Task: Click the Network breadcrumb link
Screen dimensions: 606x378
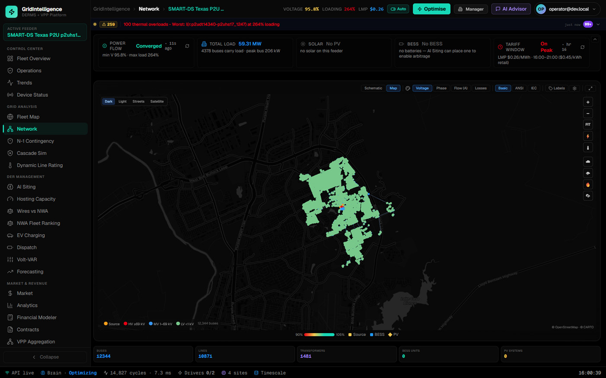Action: click(149, 9)
